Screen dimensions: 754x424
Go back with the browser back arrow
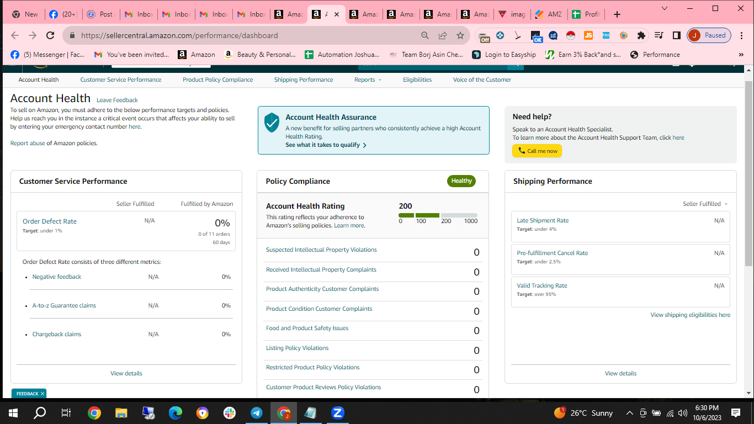coord(15,35)
